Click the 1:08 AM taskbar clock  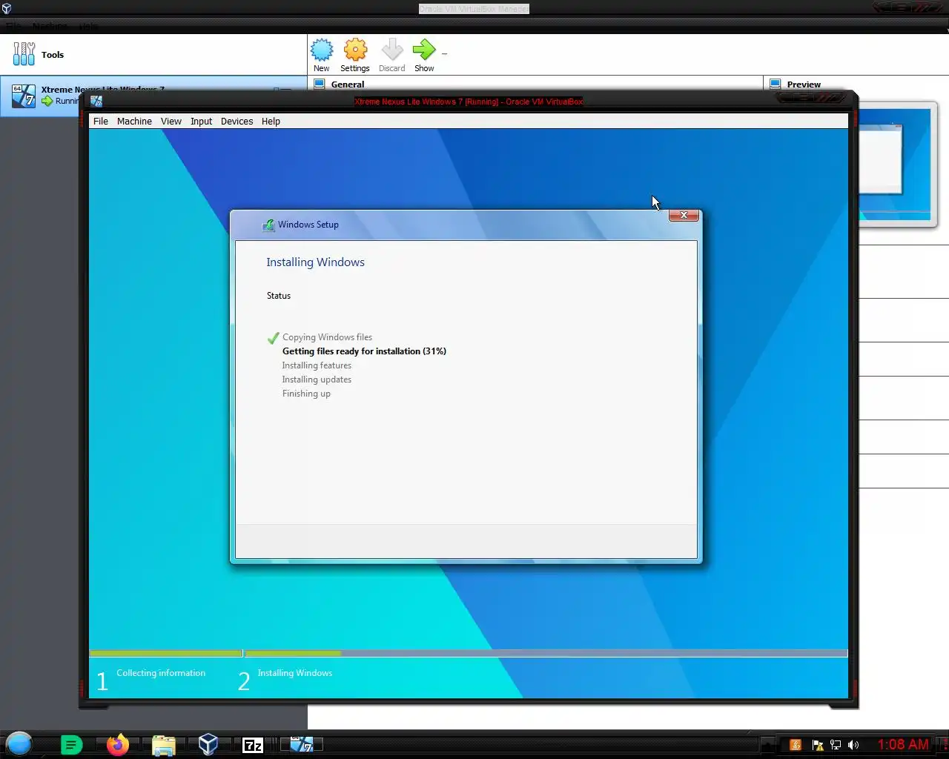click(x=903, y=744)
